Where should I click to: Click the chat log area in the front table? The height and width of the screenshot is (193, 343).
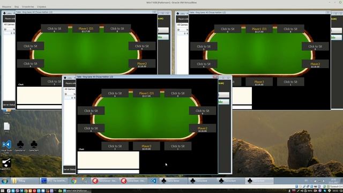[x=108, y=160]
